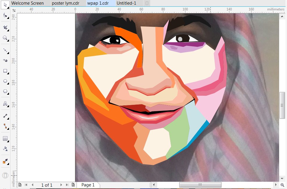Open the Freehand tool flyout
The height and width of the screenshot is (189, 287).
[8, 53]
